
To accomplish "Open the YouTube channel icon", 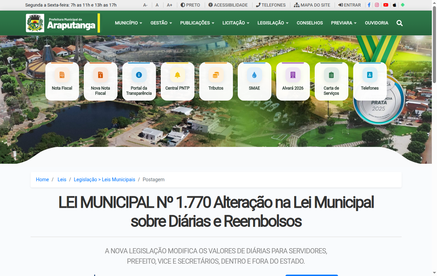I will [x=386, y=5].
